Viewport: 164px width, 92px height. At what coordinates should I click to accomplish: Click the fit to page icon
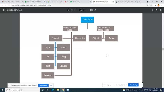tap(91, 10)
